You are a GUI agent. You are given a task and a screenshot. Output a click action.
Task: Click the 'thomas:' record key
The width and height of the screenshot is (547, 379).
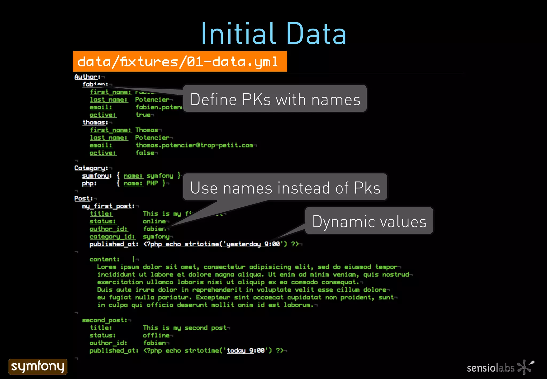(x=95, y=122)
